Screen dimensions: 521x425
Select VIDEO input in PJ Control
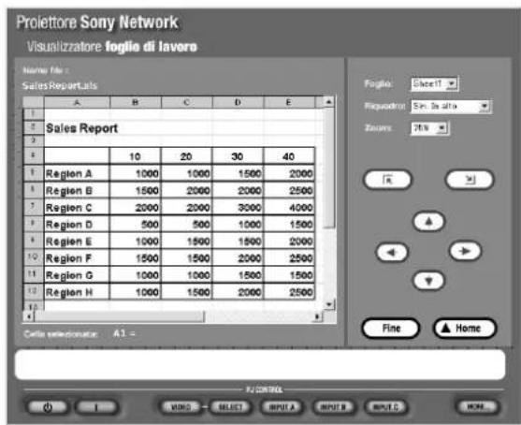pyautogui.click(x=181, y=407)
